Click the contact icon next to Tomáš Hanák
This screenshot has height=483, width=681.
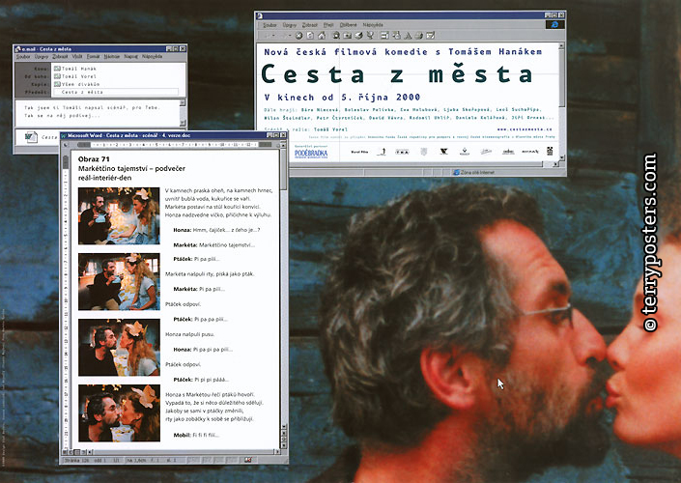(x=57, y=69)
